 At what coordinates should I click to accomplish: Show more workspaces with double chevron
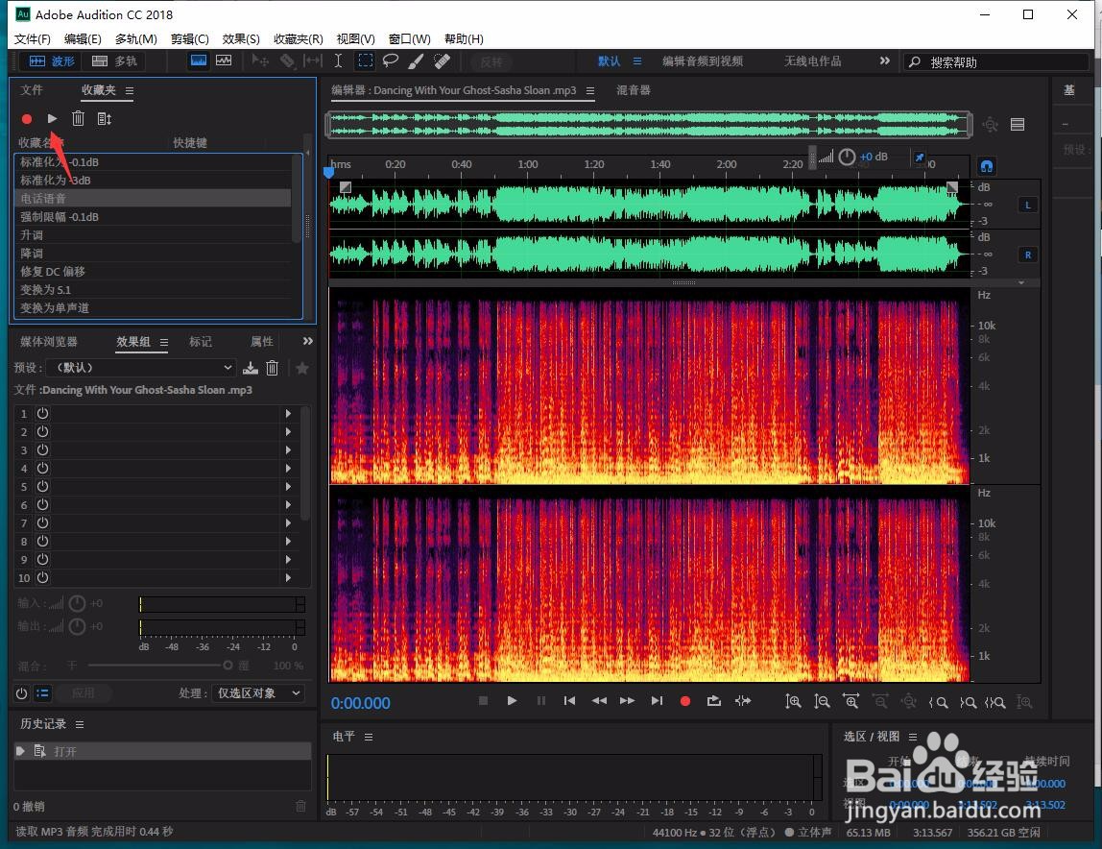click(885, 61)
